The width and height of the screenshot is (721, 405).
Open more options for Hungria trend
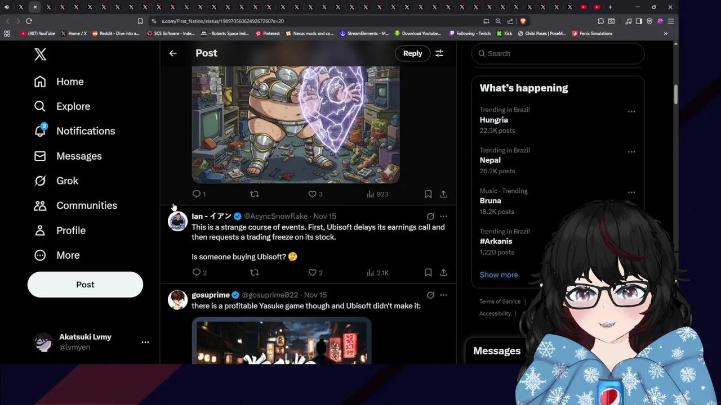631,111
